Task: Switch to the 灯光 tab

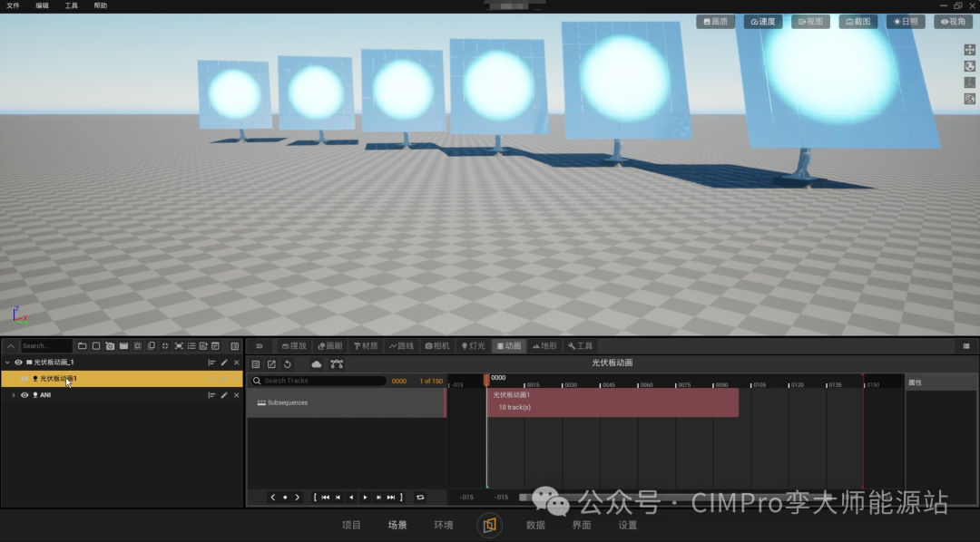Action: (473, 346)
